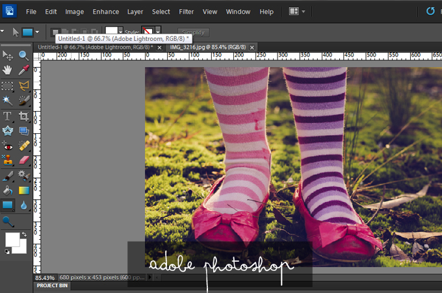Click the 85.43% zoom level field

pyautogui.click(x=45, y=278)
